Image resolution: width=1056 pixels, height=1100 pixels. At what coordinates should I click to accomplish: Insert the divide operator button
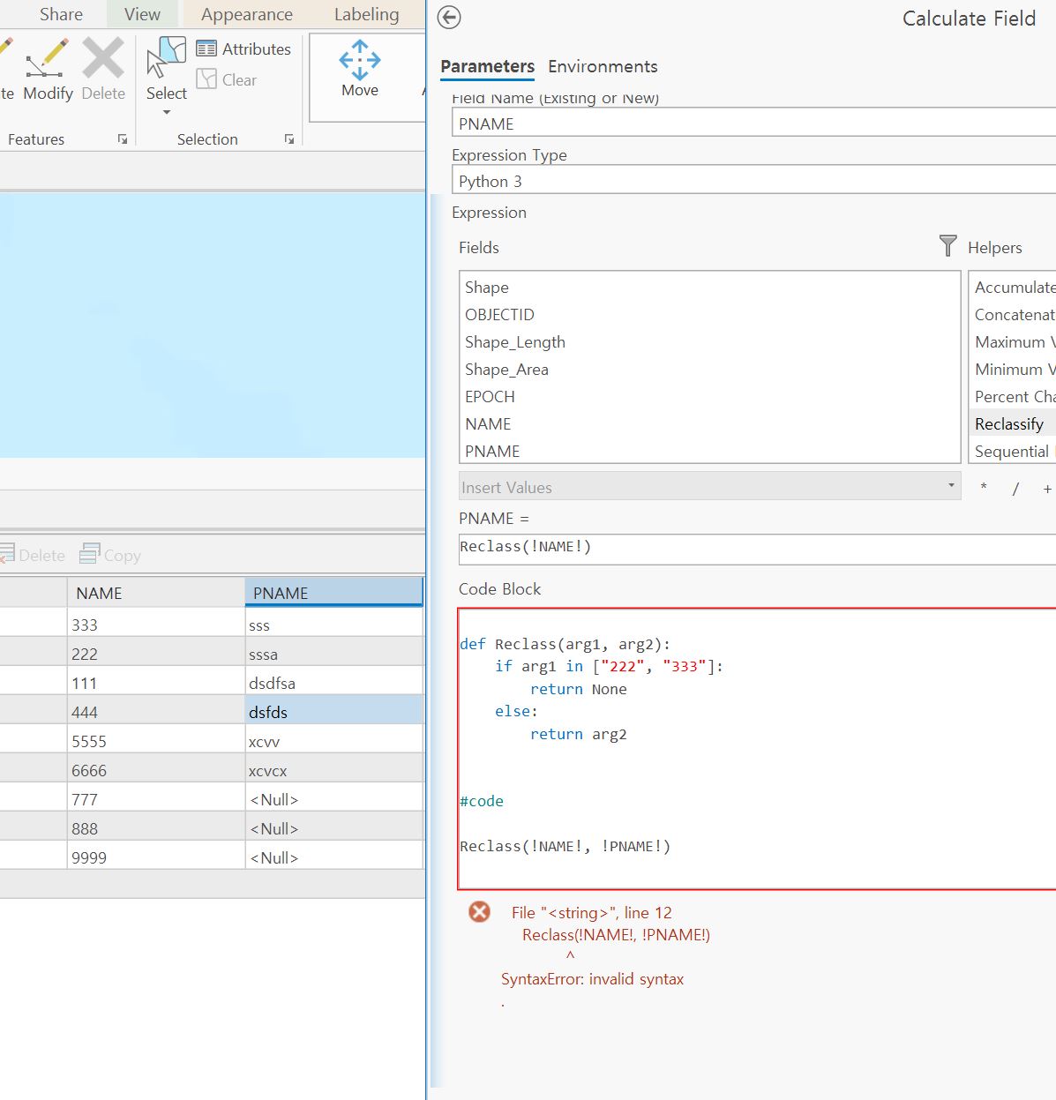1015,488
